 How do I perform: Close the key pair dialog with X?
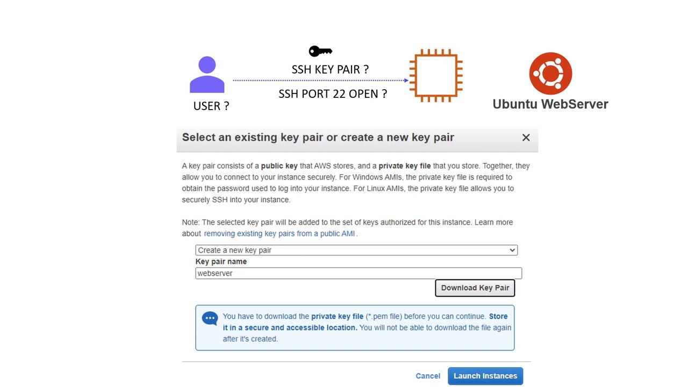pos(526,138)
